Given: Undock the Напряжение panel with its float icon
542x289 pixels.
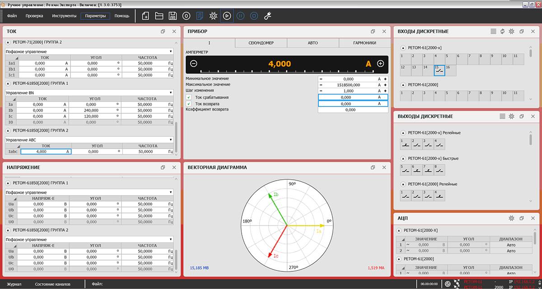Looking at the screenshot, I should (163, 168).
